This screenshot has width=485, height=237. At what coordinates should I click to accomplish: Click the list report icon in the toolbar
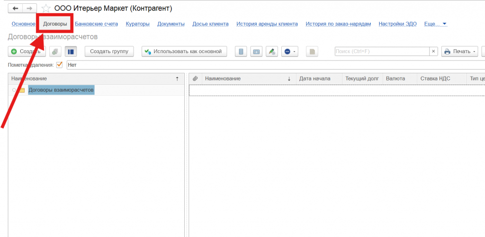(242, 52)
